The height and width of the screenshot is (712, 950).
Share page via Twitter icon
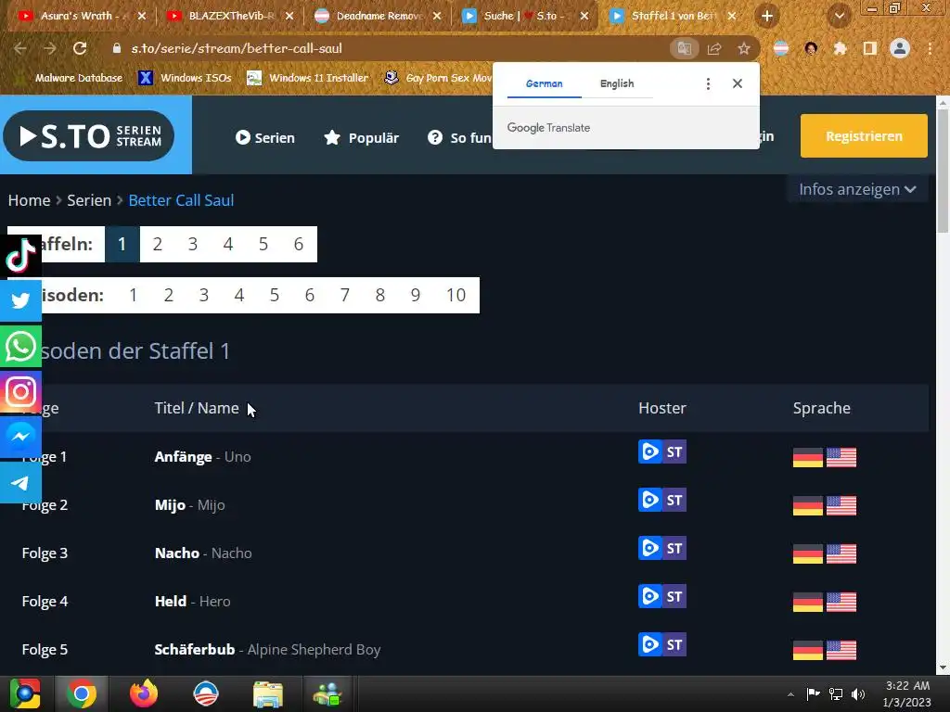pyautogui.click(x=20, y=300)
